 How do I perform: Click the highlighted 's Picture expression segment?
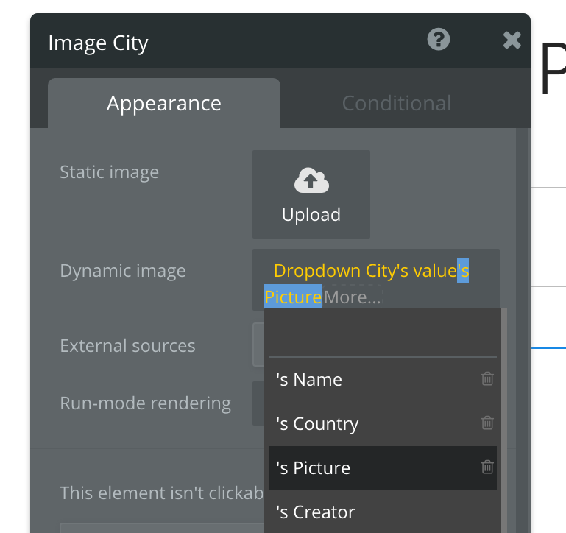click(x=293, y=297)
